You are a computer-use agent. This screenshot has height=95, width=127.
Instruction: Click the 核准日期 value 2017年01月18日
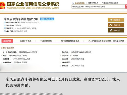pyautogui.click(x=78, y=66)
